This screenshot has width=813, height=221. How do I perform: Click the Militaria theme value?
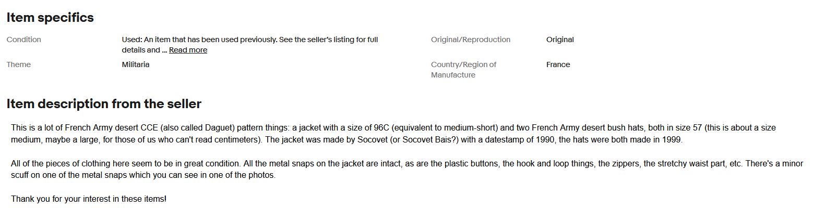136,64
